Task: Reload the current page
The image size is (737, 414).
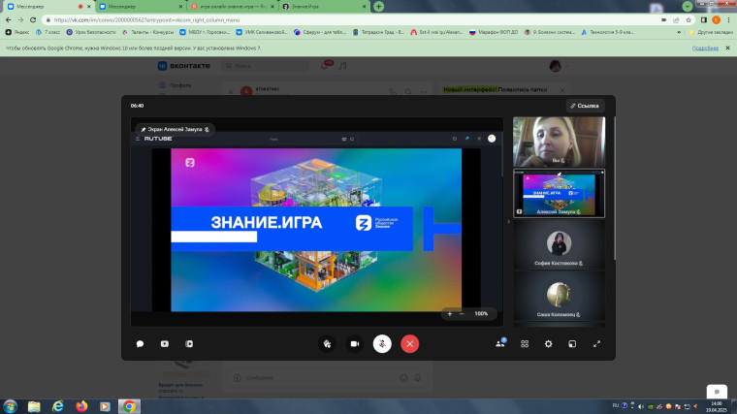Action: [33, 19]
